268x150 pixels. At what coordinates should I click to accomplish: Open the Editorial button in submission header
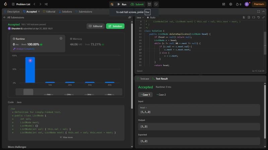click(95, 26)
